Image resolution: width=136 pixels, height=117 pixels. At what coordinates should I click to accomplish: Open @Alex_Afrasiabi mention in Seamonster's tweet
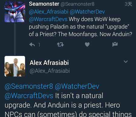(49, 12)
